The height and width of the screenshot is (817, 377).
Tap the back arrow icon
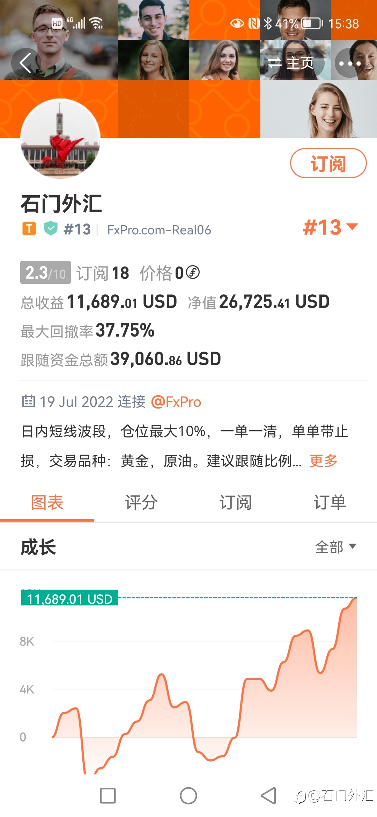(x=26, y=63)
